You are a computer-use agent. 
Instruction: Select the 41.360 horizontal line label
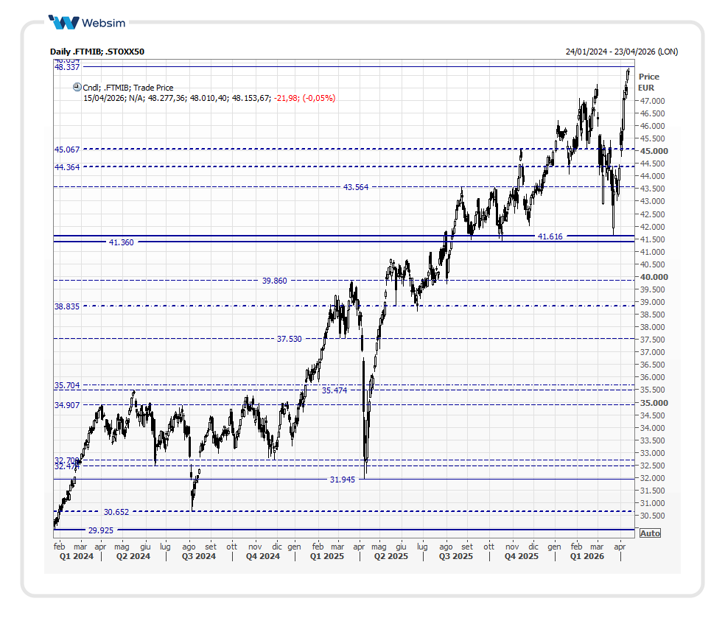click(x=121, y=242)
